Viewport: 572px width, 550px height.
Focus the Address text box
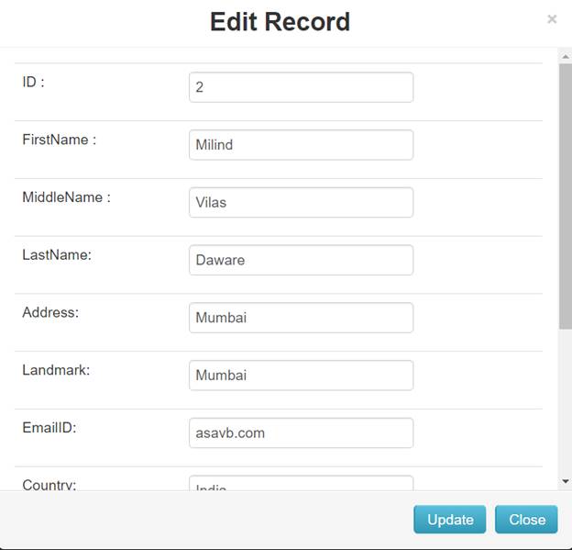pyautogui.click(x=301, y=318)
